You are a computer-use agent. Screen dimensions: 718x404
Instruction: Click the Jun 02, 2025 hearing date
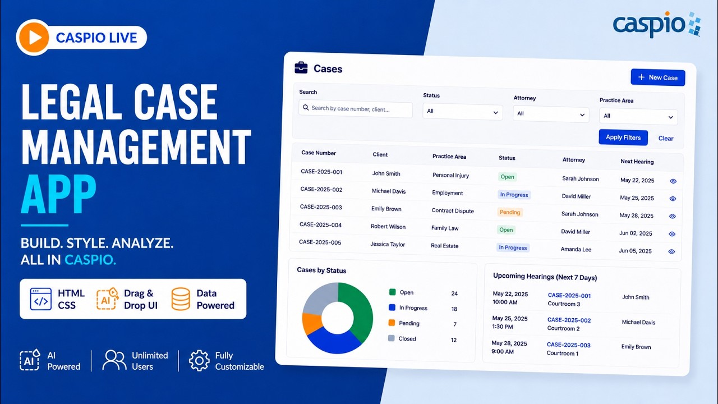coord(636,233)
